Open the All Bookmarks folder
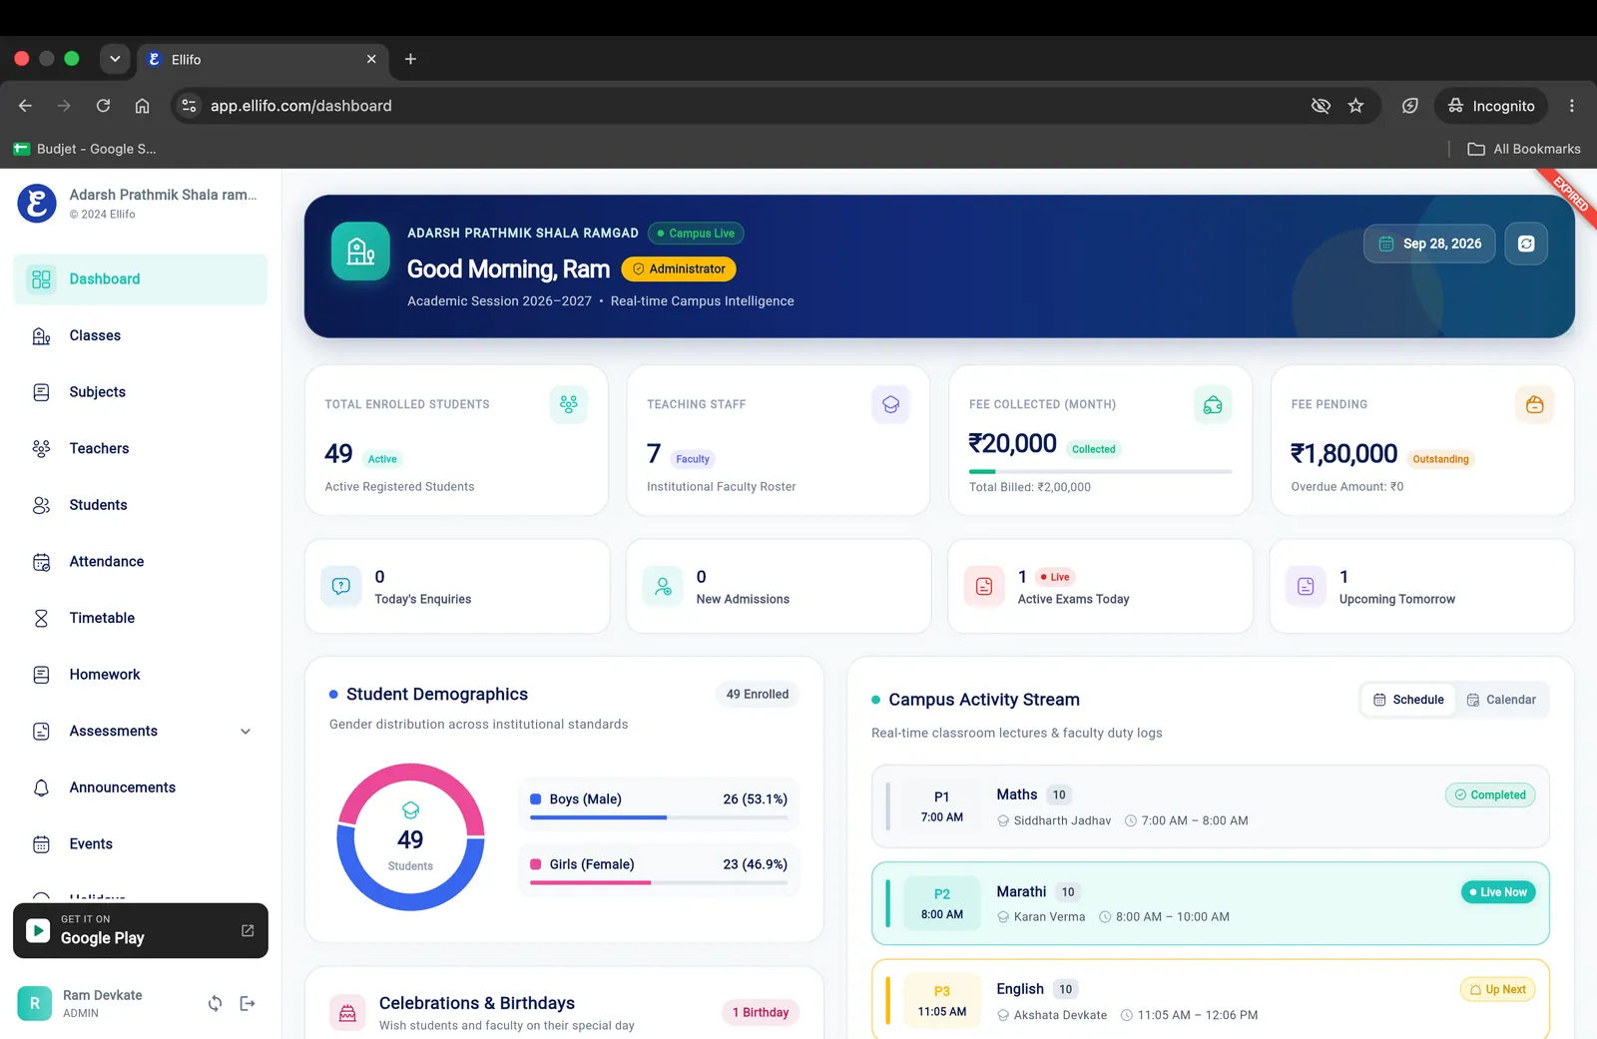This screenshot has height=1039, width=1597. 1524,149
